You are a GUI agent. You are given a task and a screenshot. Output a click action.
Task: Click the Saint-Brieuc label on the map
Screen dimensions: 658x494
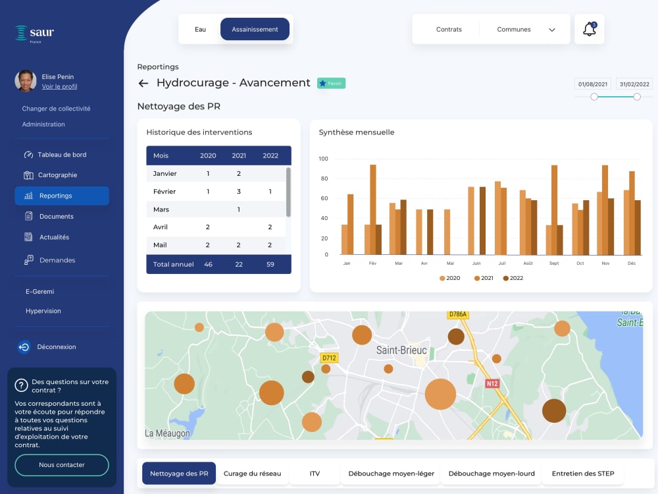point(401,350)
